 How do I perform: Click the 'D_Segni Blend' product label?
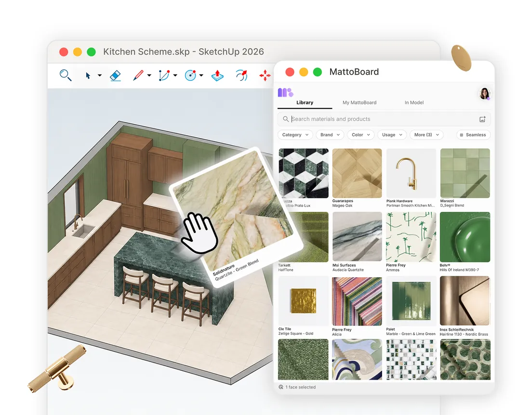[452, 205]
